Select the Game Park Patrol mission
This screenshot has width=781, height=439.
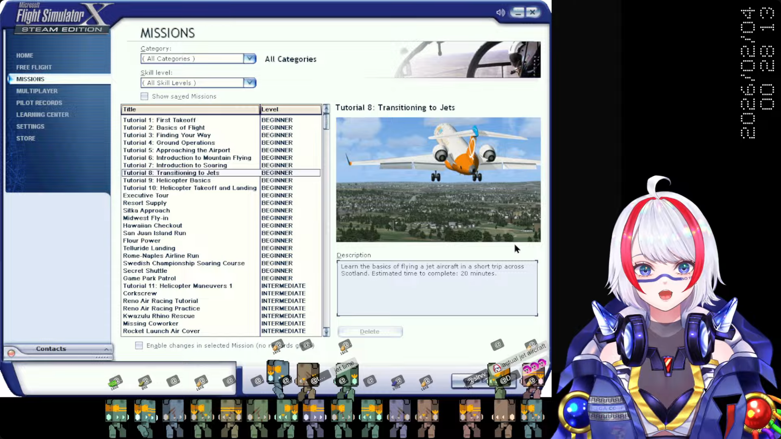tap(221, 278)
